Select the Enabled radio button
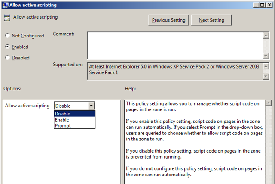Viewport: 275px width, 184px height. coord(8,47)
